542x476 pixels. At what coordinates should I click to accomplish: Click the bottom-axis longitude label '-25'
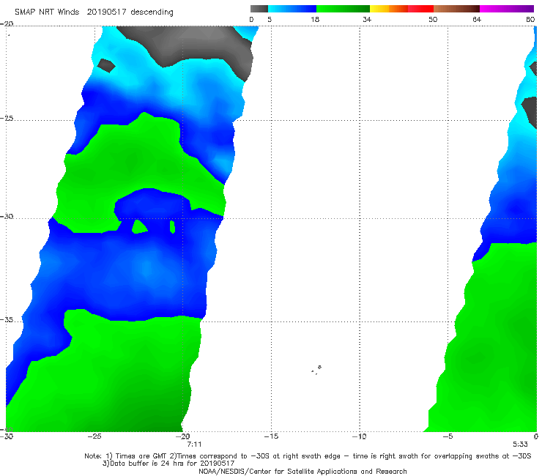[94, 436]
